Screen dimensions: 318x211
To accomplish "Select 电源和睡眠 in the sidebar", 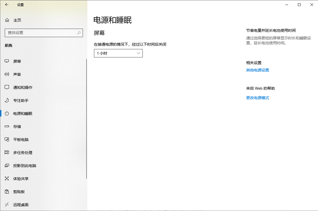I will 22,113.
